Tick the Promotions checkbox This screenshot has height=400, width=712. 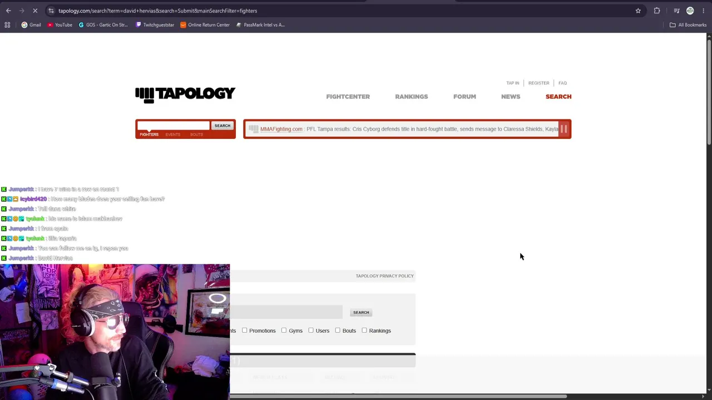[244, 331]
